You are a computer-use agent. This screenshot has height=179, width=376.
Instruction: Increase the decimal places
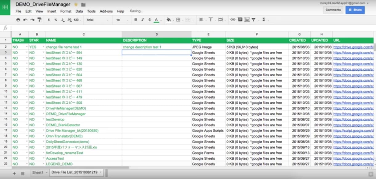[69, 20]
